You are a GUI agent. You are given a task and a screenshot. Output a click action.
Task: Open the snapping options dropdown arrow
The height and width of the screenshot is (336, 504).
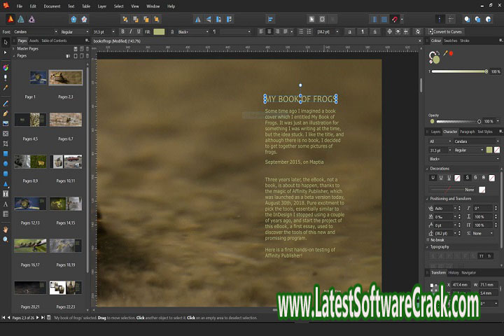(402, 20)
